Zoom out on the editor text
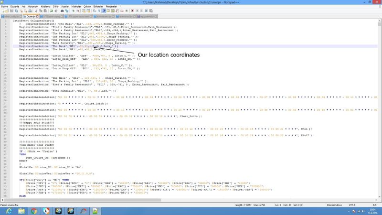Screen dimensions: 382x215 pyautogui.click(x=77, y=11)
